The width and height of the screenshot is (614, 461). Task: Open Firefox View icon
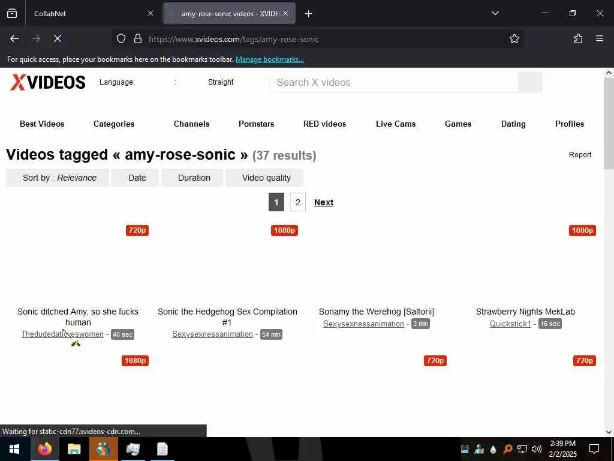12,13
